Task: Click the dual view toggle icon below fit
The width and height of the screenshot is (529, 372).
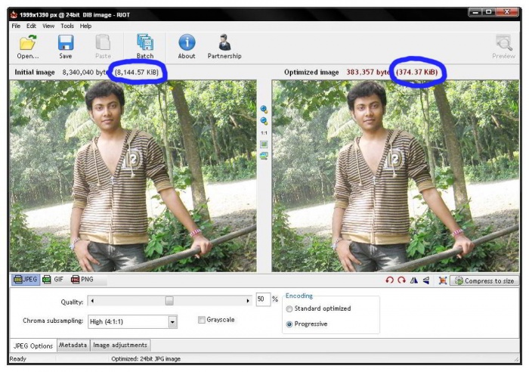Action: pyautogui.click(x=264, y=156)
